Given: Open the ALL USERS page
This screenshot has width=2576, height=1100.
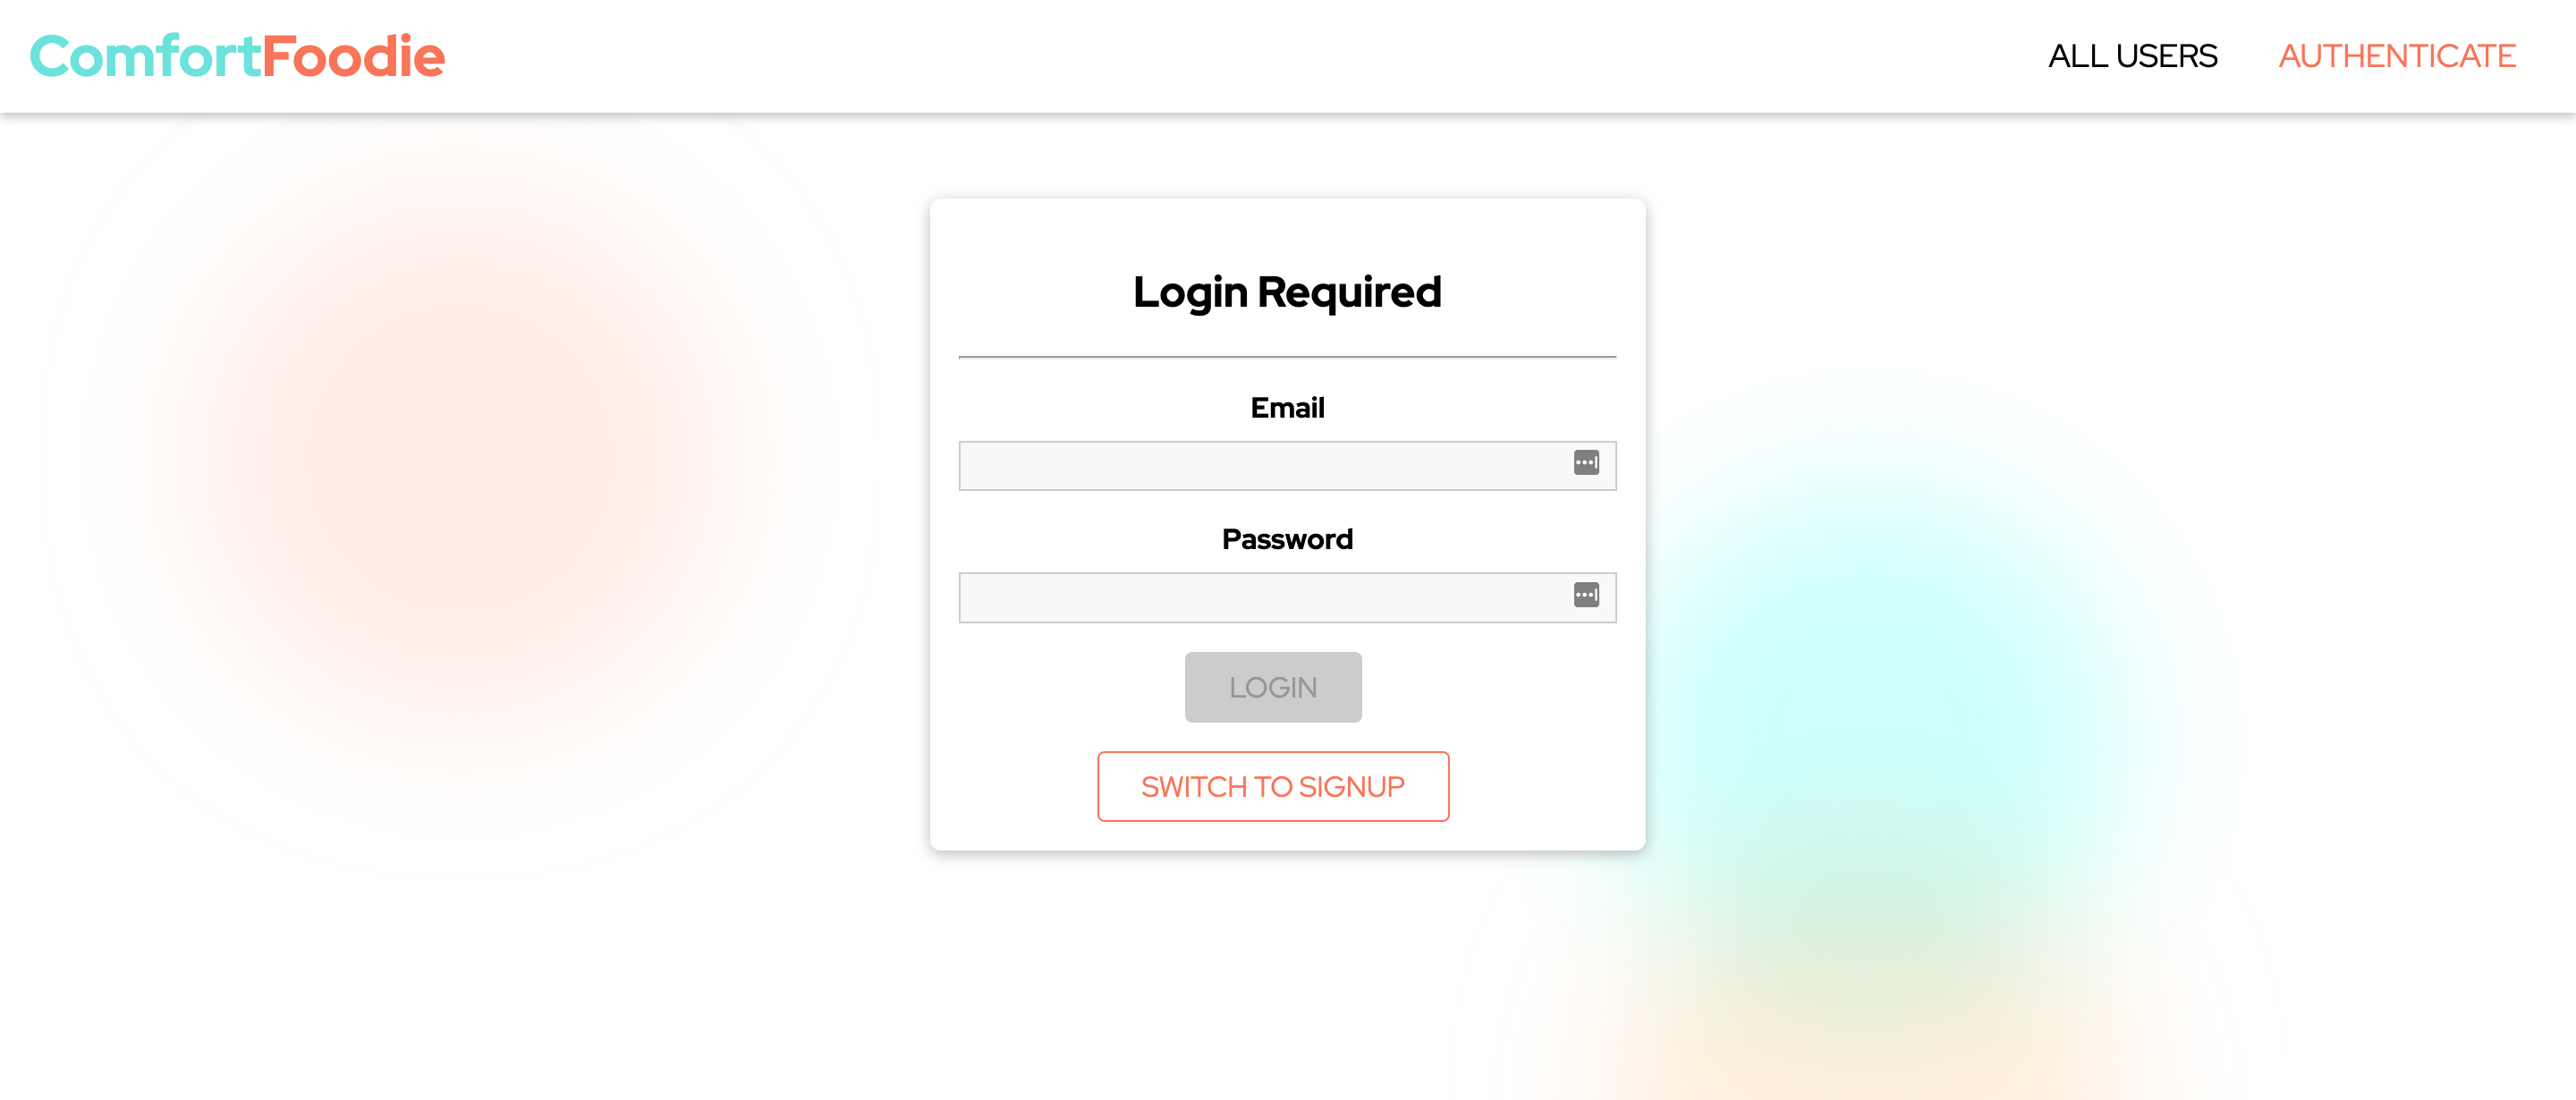Looking at the screenshot, I should 2132,56.
